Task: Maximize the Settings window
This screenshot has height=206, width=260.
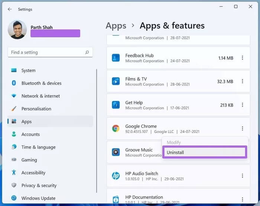Action: tap(235, 7)
